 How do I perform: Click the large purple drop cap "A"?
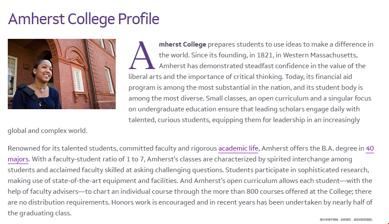[x=142, y=56]
